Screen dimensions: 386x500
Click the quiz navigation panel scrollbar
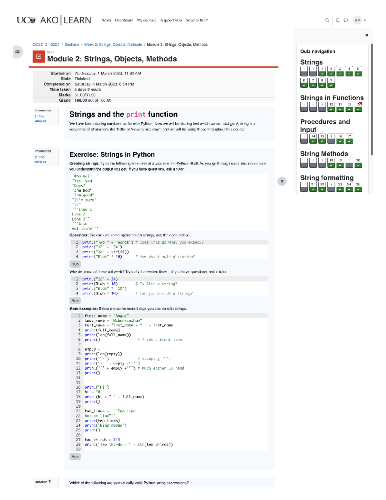(372, 100)
